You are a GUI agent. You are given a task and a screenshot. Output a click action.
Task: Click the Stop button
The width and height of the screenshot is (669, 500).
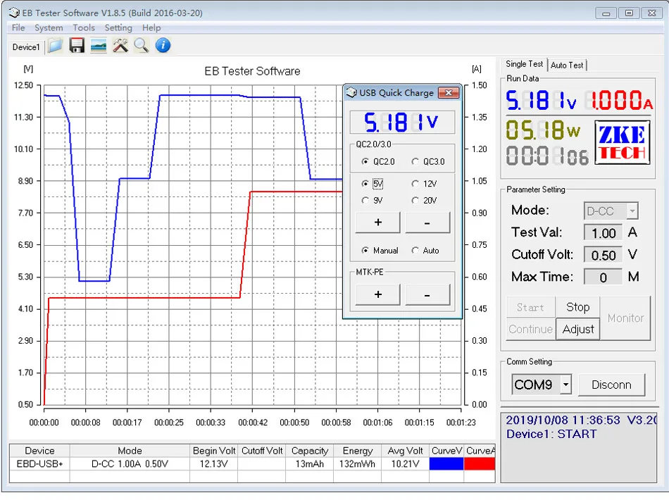tap(577, 307)
